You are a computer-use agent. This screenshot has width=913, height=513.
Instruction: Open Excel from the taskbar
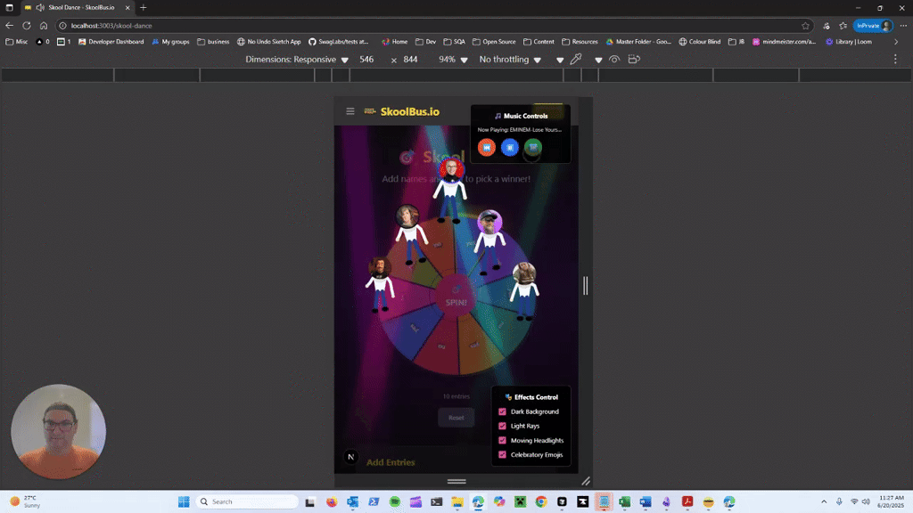tap(625, 501)
